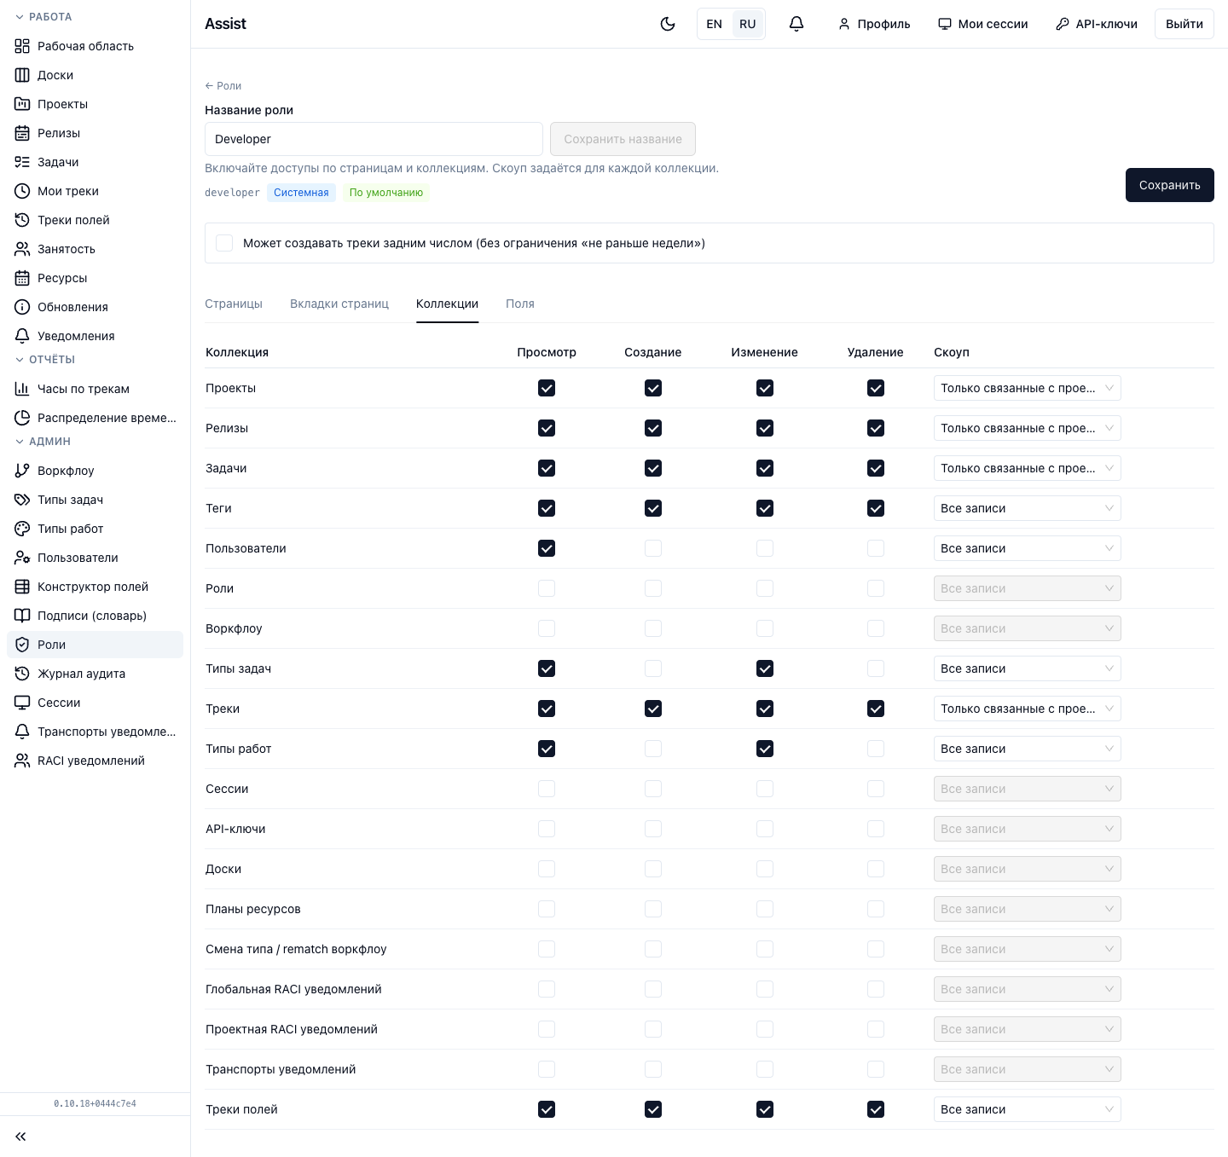Click the Занятость people icon
The image size is (1228, 1157).
click(x=22, y=249)
